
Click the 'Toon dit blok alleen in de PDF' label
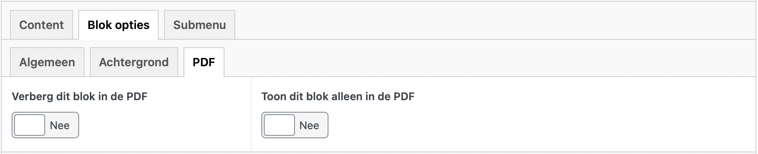click(338, 96)
